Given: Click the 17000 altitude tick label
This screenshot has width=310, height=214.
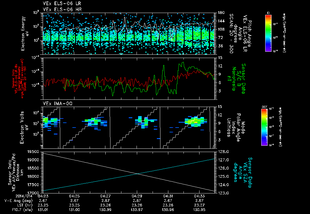Looking at the screenshot, I should (x=33, y=193).
